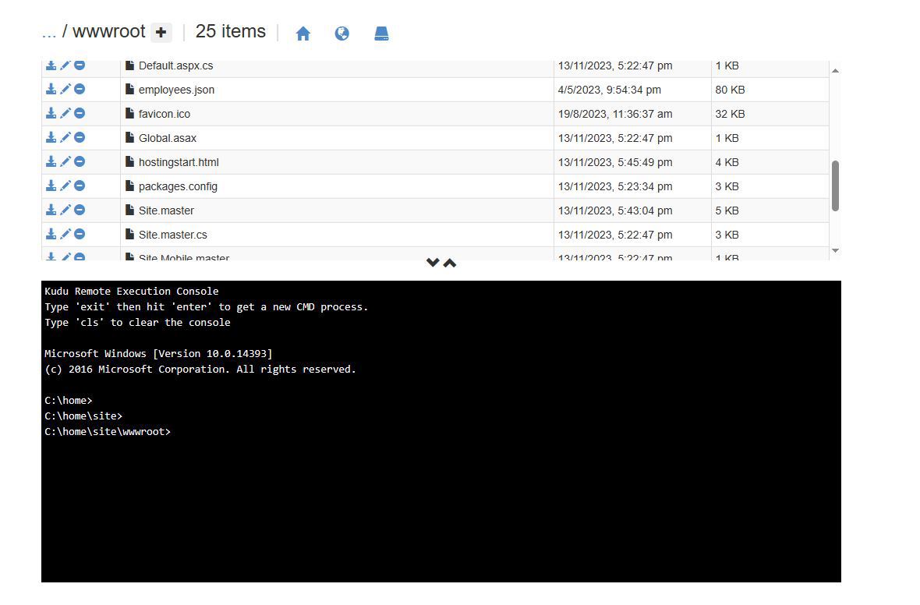This screenshot has height=605, width=920.
Task: Delete packages.config file
Action: pos(80,186)
